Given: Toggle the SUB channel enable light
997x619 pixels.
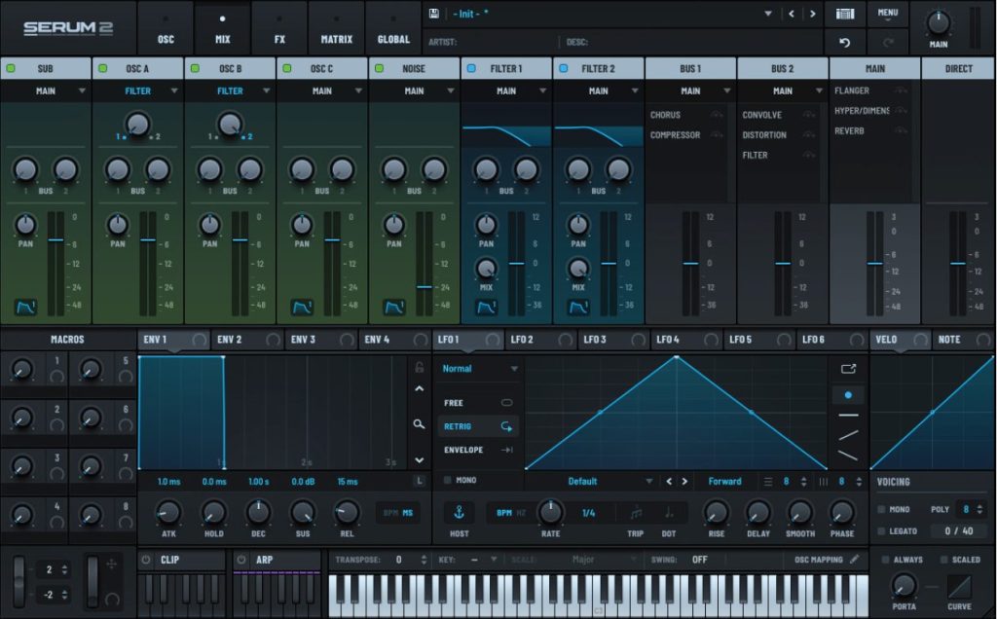Looking at the screenshot, I should point(11,68).
